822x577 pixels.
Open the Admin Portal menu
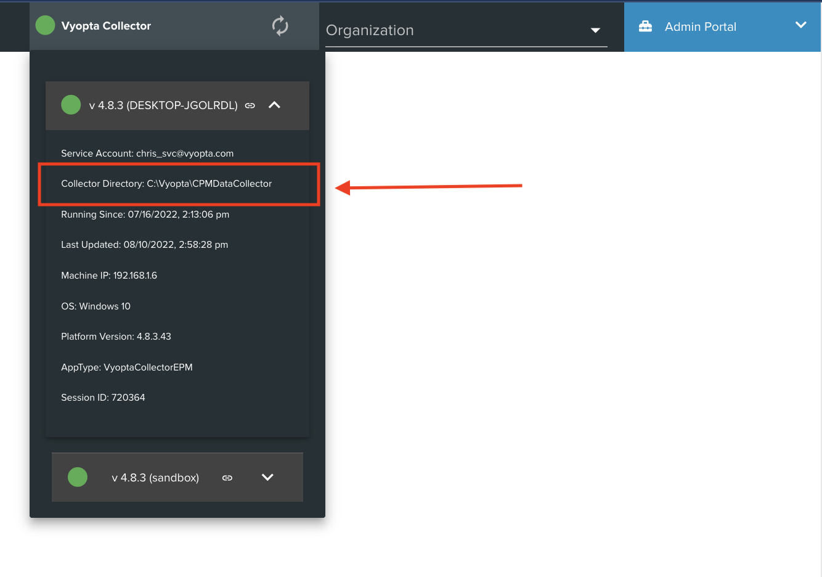click(723, 27)
